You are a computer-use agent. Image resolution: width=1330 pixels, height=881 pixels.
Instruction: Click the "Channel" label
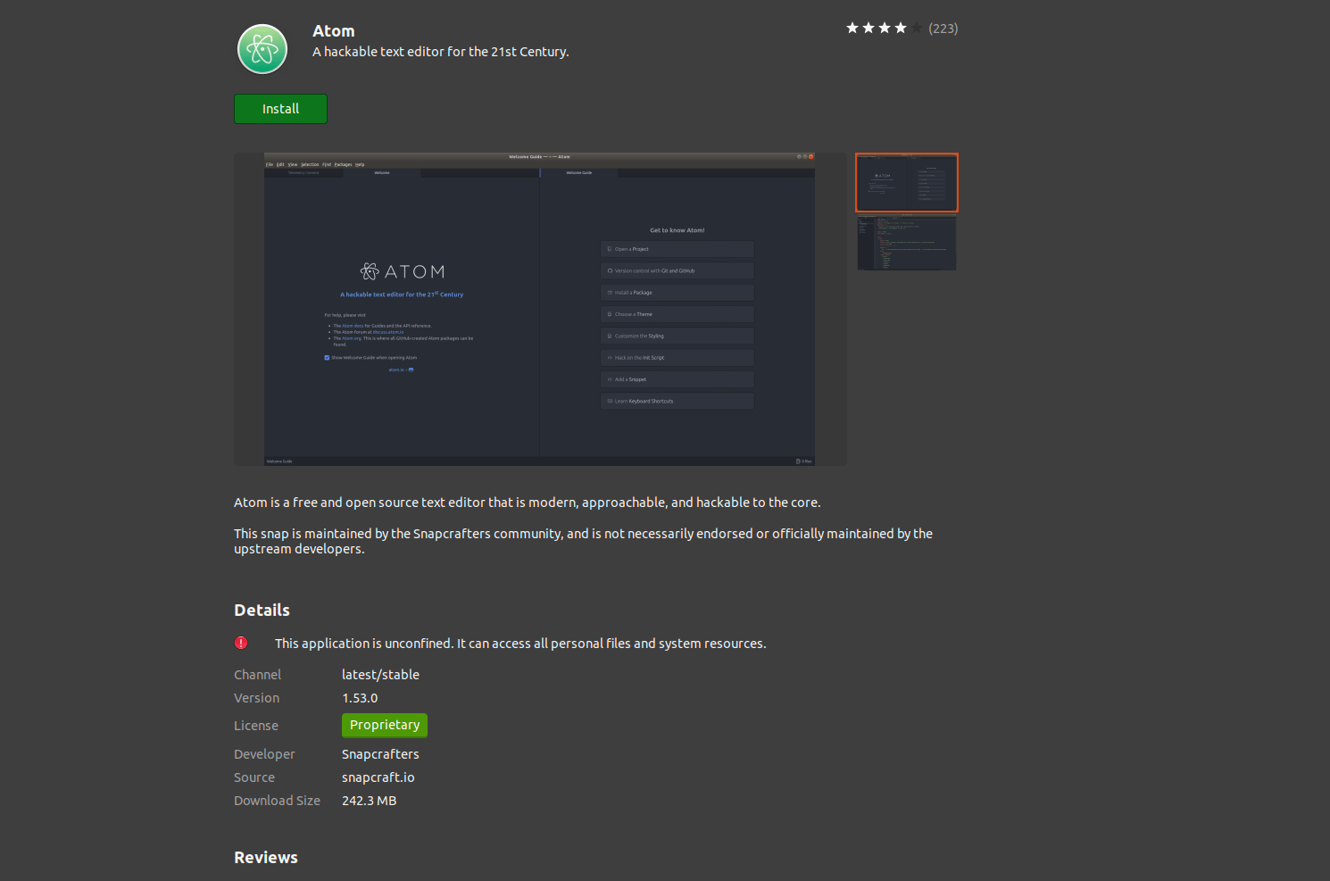257,675
